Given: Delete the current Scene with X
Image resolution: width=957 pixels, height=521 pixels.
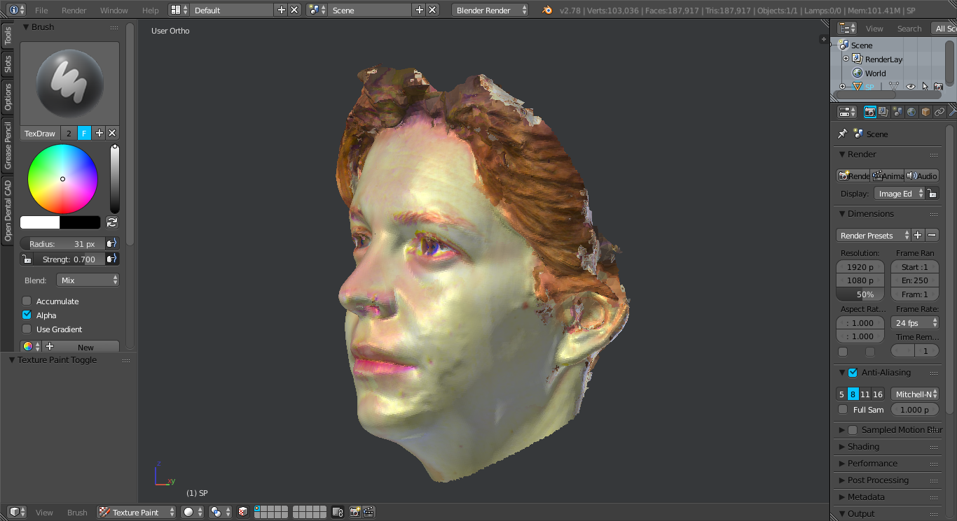Looking at the screenshot, I should pyautogui.click(x=432, y=10).
